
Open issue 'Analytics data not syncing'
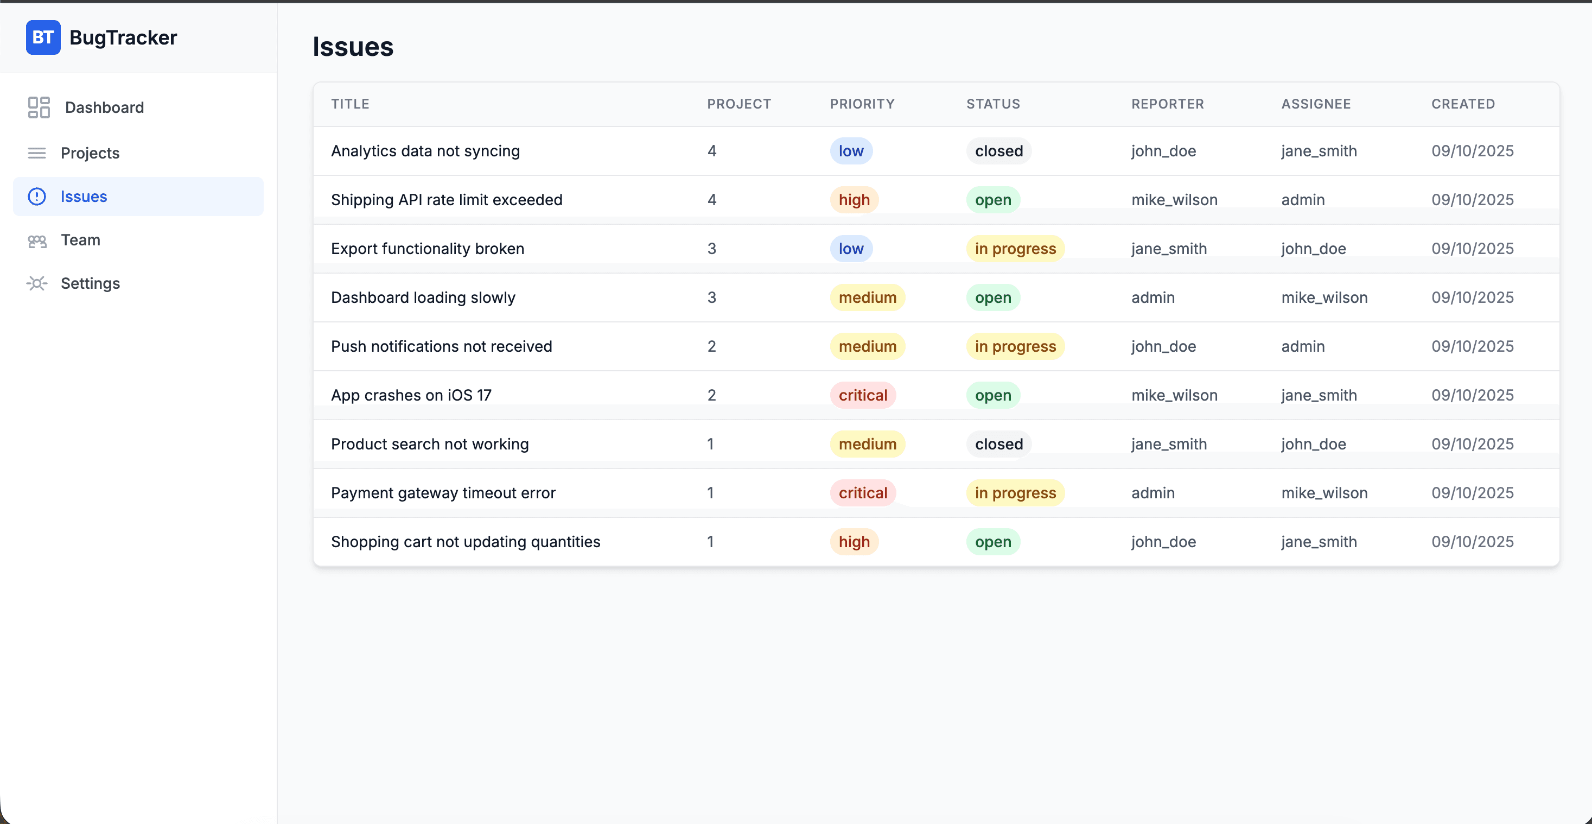pos(425,151)
